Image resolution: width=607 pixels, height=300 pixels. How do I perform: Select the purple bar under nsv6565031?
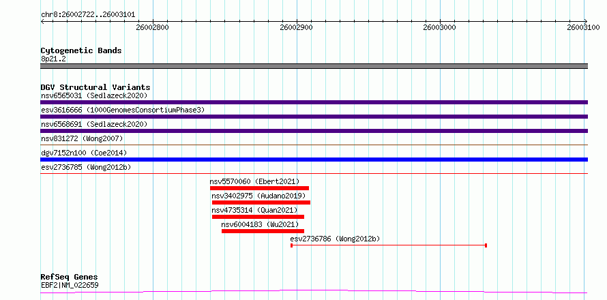314,102
